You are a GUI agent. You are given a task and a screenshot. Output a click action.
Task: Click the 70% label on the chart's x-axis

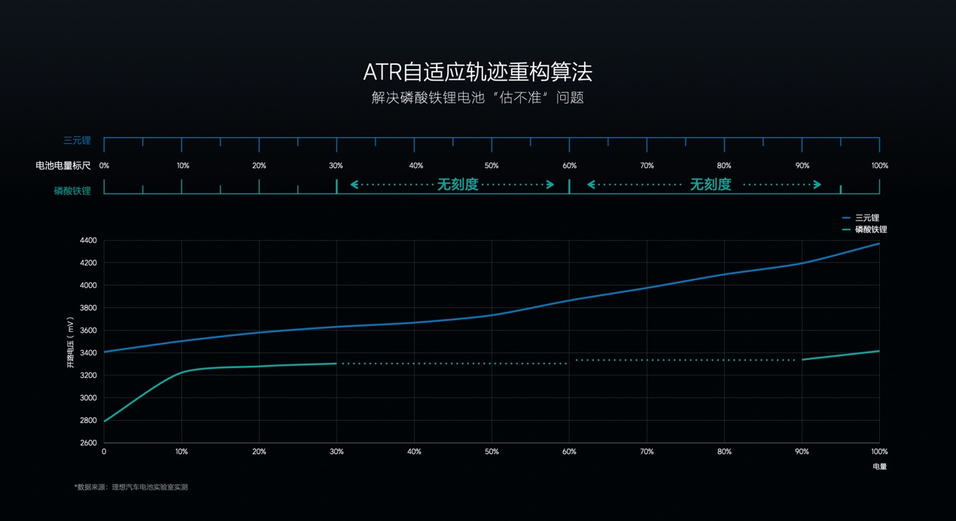coord(647,452)
